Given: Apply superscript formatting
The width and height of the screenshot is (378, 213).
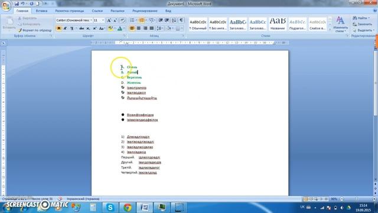Looking at the screenshot, I should click(x=94, y=28).
